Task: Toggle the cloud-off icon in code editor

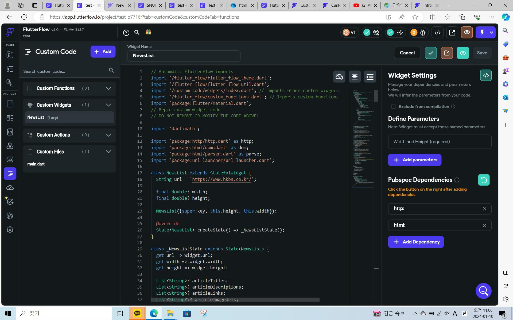Action: 339,77
